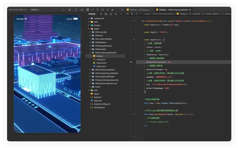The image size is (238, 148).
Task: Click the collapse all folders icon
Action: [116, 14]
